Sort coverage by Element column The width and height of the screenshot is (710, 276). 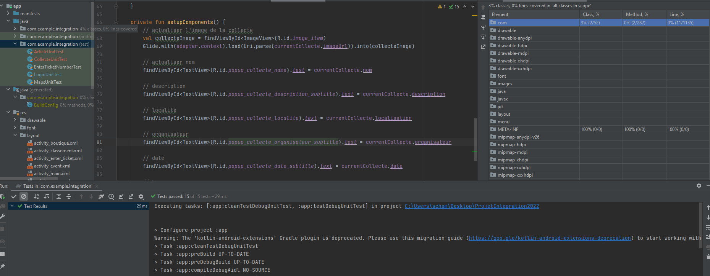coord(534,14)
